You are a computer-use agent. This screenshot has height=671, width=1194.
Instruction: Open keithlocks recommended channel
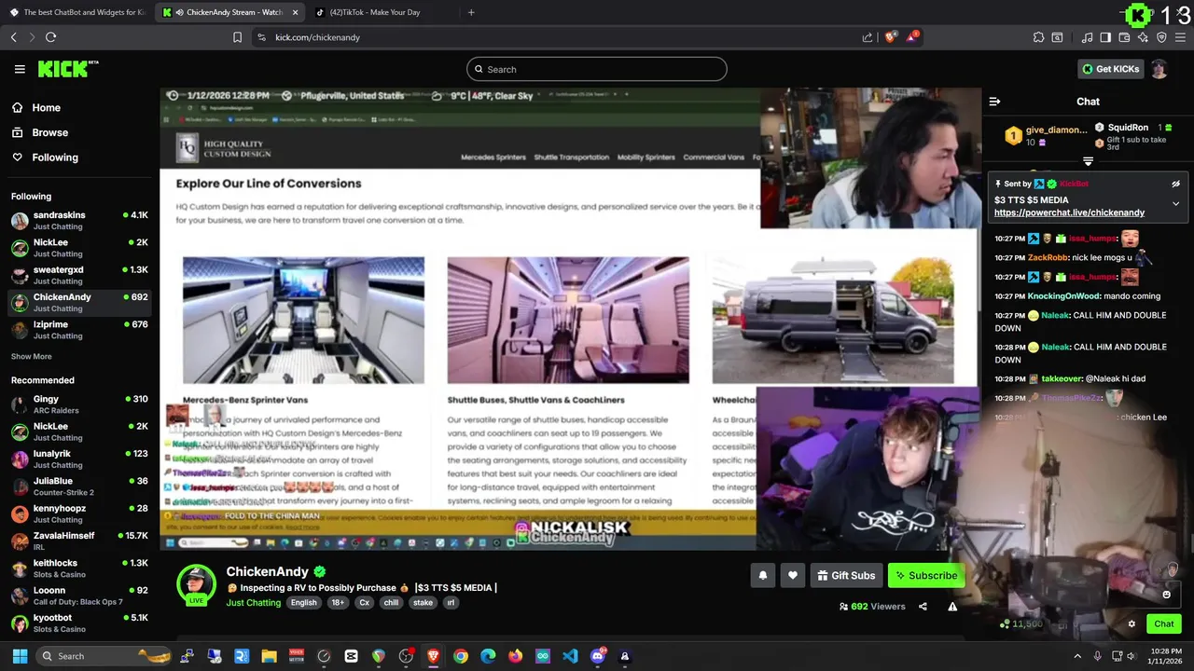coord(79,568)
